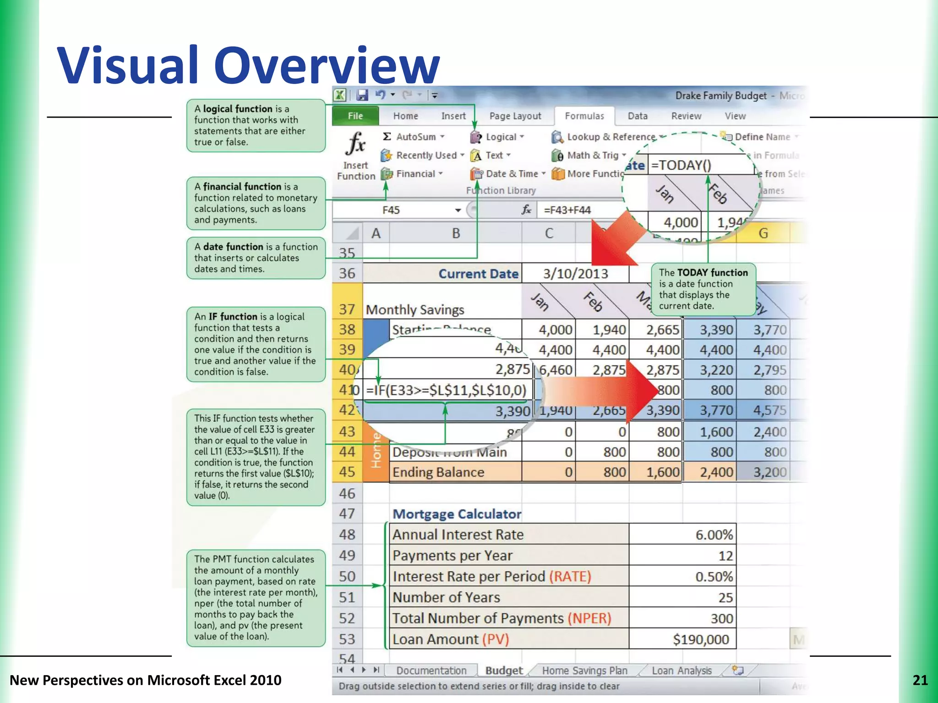Click the Logical functions icon

(476, 137)
